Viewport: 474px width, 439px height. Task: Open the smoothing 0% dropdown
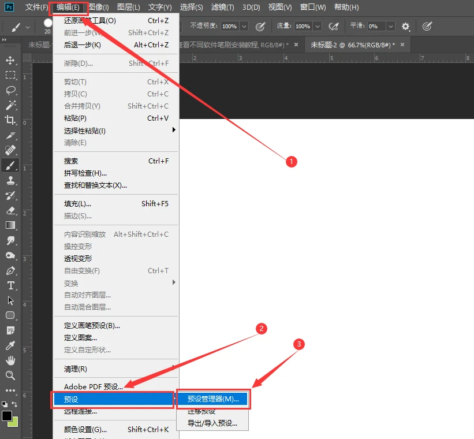[390, 26]
